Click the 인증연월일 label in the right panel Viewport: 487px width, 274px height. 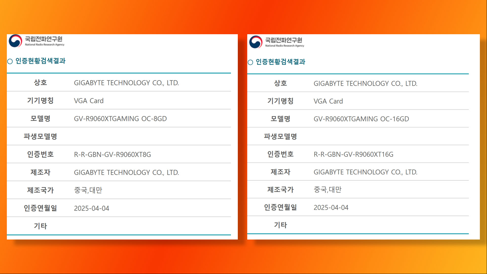tap(280, 207)
